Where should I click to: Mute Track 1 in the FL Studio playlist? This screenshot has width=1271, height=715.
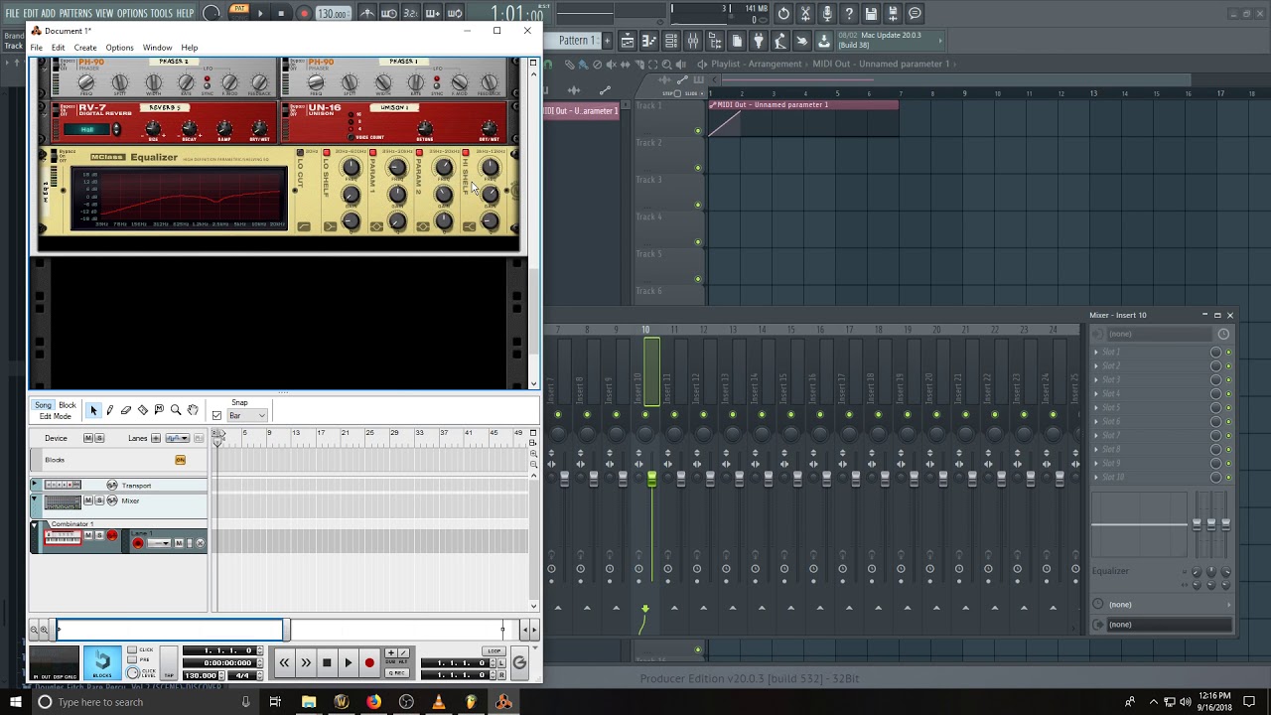(x=698, y=130)
